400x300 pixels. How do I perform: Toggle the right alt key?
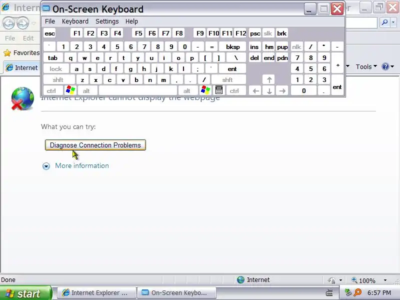(187, 91)
